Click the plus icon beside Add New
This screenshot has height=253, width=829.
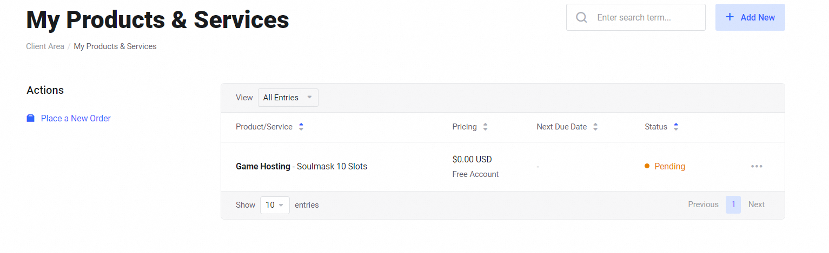tap(729, 17)
